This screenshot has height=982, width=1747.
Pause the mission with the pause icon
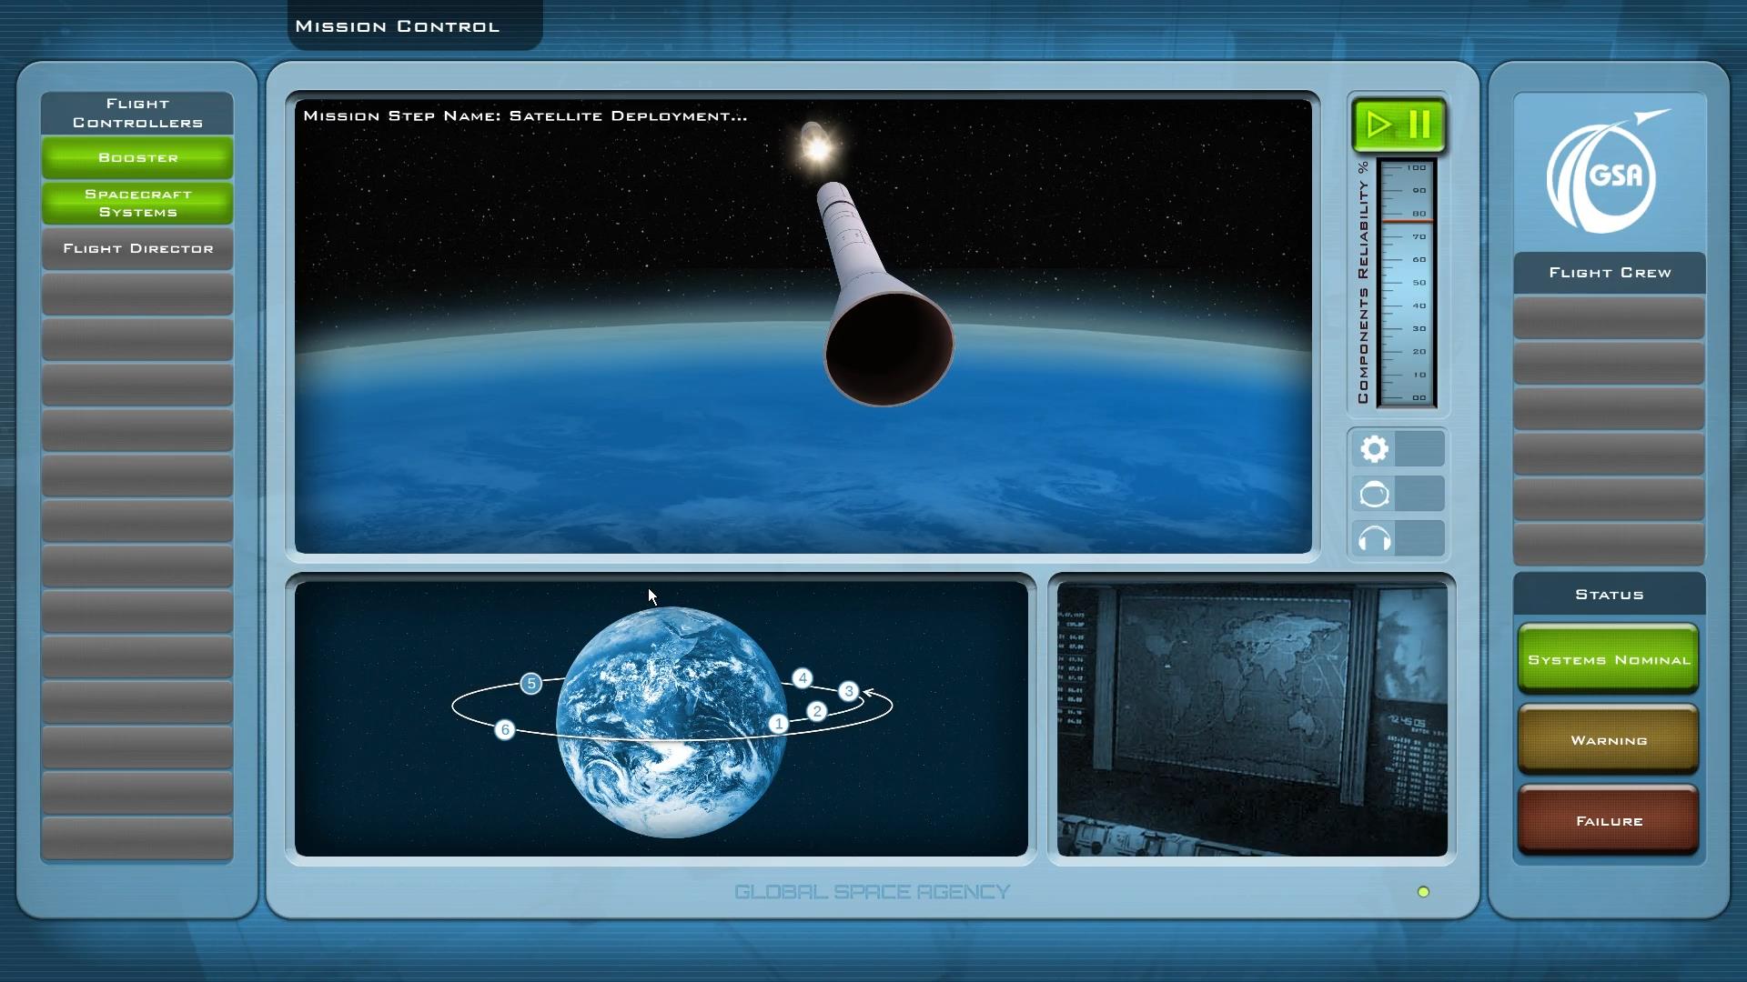tap(1420, 125)
